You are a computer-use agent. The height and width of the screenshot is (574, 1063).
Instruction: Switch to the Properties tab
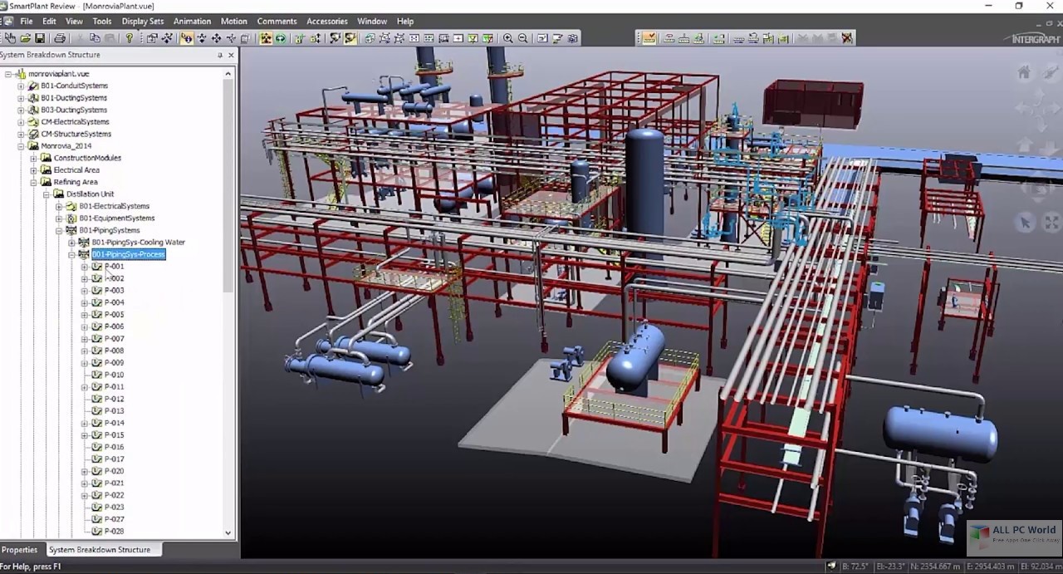[x=20, y=550]
